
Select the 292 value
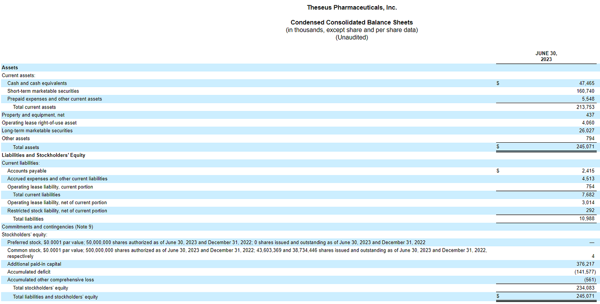(590, 211)
